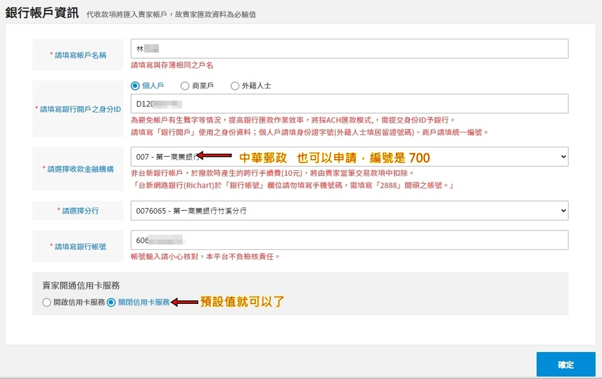
Task: Open the 收款金融機構 bank dropdown
Action: pos(349,157)
